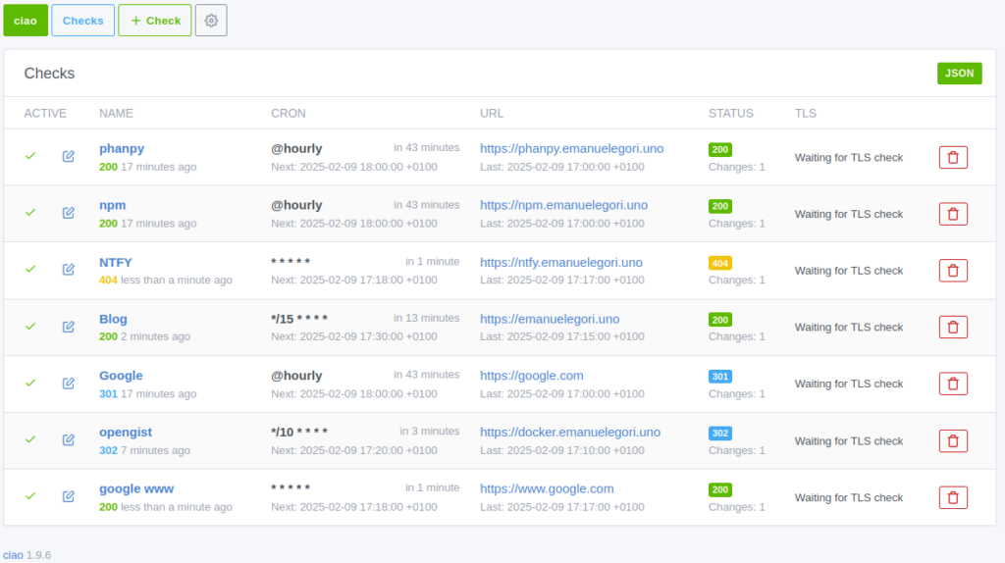Click the 404 status badge for NTFY
The height and width of the screenshot is (563, 1005).
(x=719, y=263)
